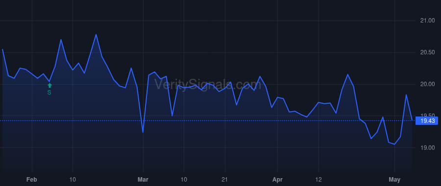This screenshot has height=186, width=441.
Task: Select the 19.43 current price label
Action: point(427,121)
